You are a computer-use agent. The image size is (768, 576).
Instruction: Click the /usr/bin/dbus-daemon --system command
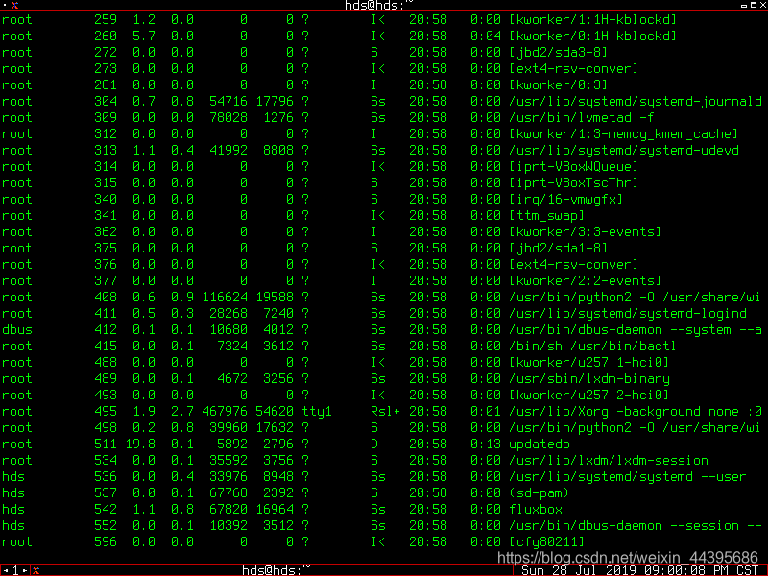(636, 330)
